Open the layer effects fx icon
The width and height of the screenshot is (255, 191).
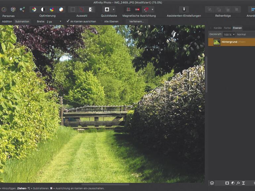click(x=238, y=183)
